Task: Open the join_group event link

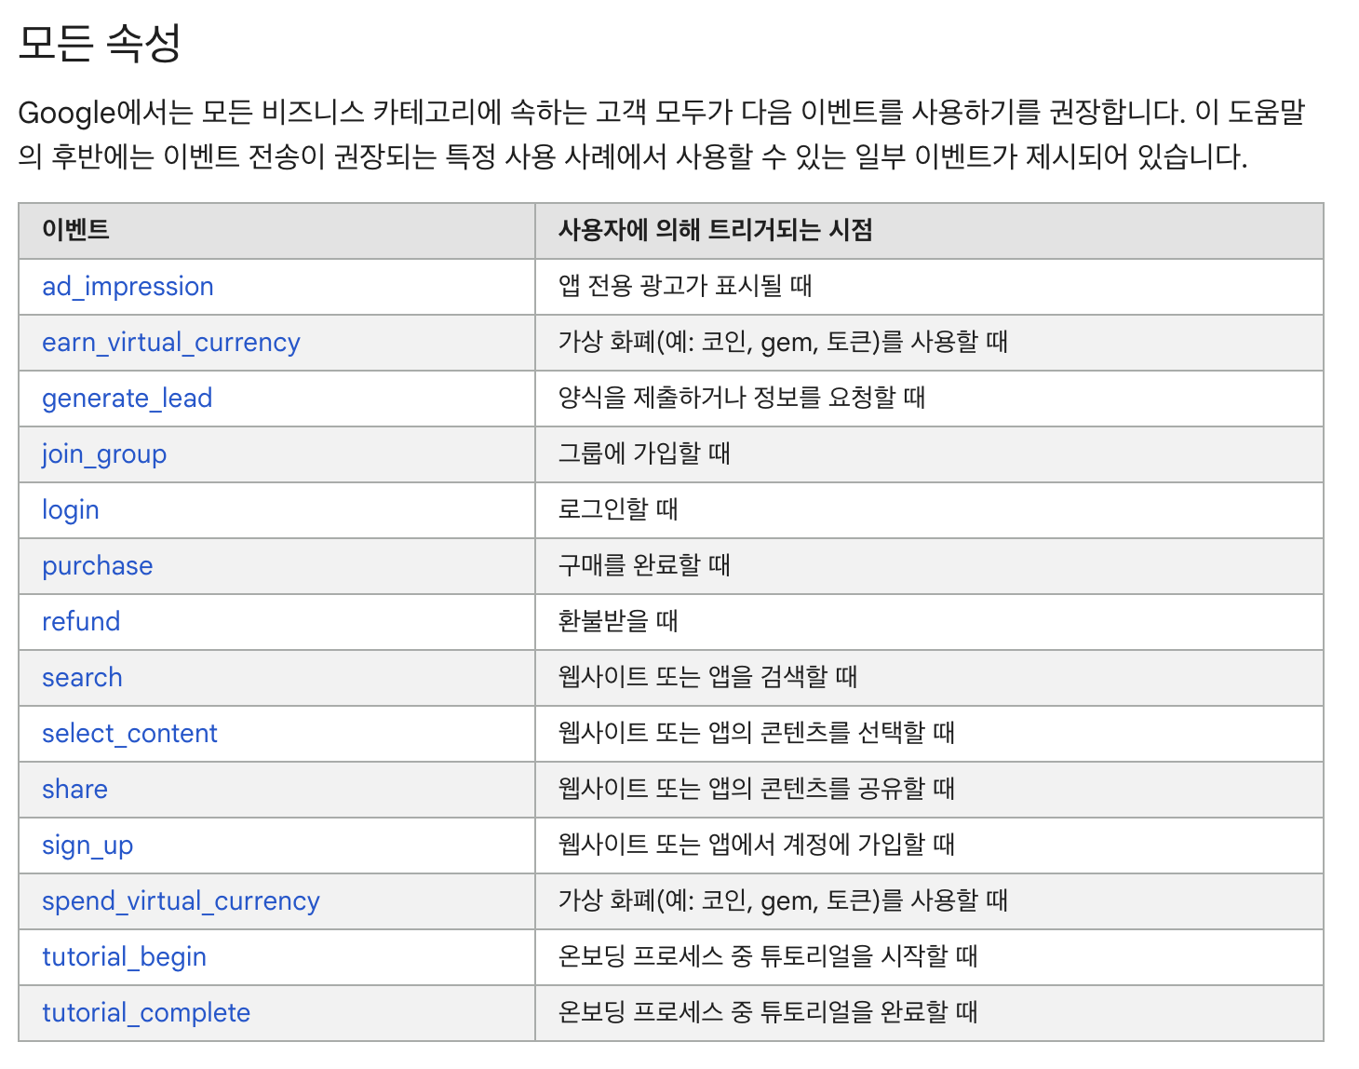Action: click(104, 454)
